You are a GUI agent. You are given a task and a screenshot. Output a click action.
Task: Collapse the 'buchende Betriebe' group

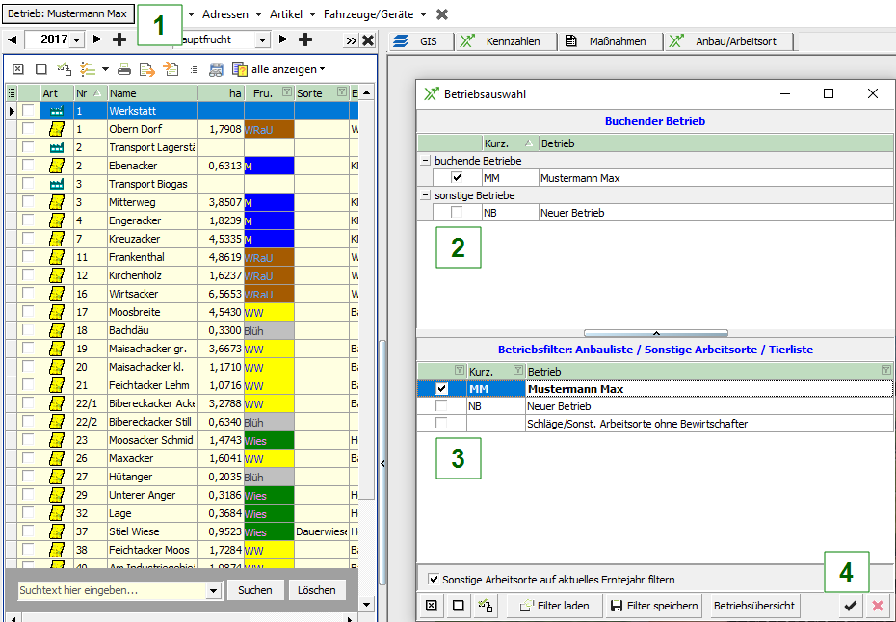pyautogui.click(x=426, y=161)
